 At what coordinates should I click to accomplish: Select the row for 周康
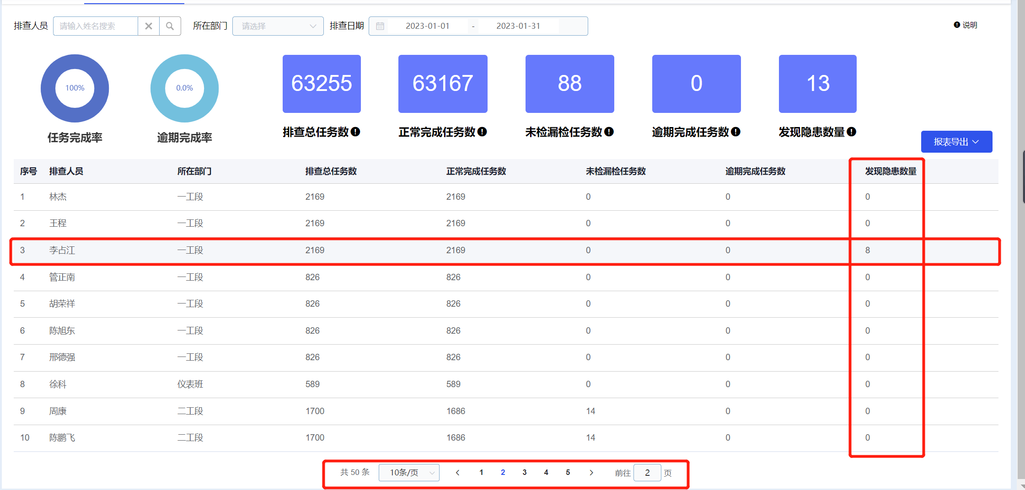tap(506, 411)
